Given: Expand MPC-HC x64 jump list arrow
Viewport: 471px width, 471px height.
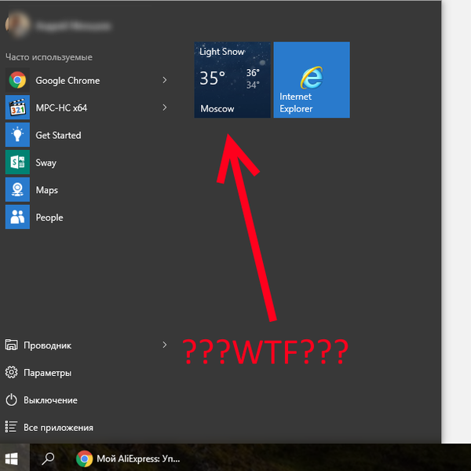Looking at the screenshot, I should [164, 108].
